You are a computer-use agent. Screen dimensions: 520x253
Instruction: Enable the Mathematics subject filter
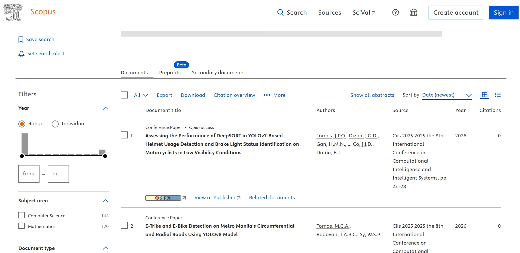click(x=22, y=226)
